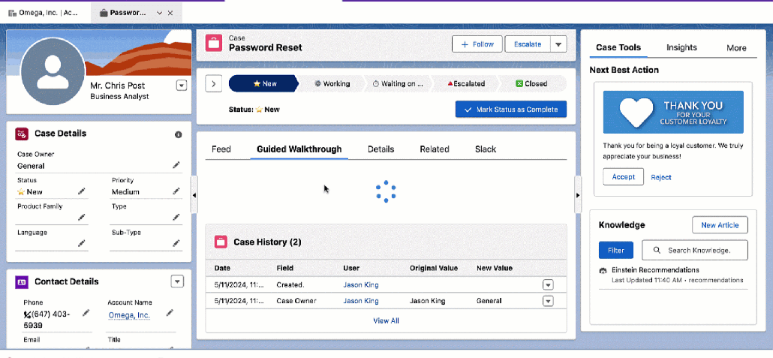This screenshot has height=358, width=773.
Task: Click the Search Knowledge input field
Action: (x=695, y=250)
